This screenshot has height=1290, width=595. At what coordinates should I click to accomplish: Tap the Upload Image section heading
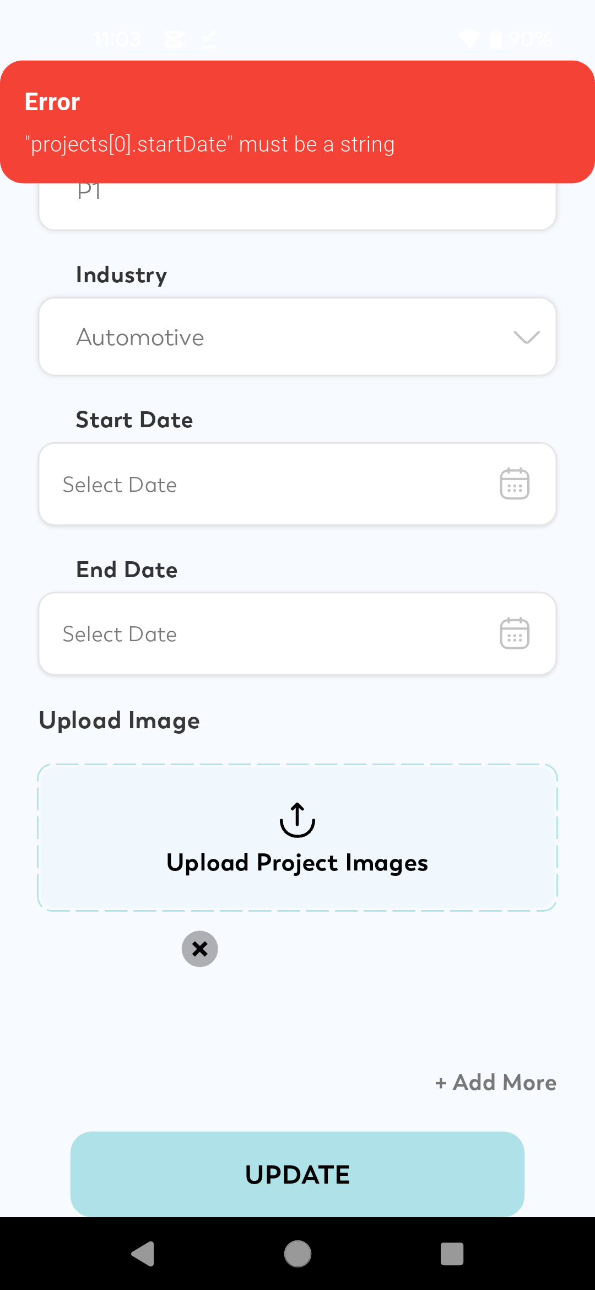tap(120, 721)
